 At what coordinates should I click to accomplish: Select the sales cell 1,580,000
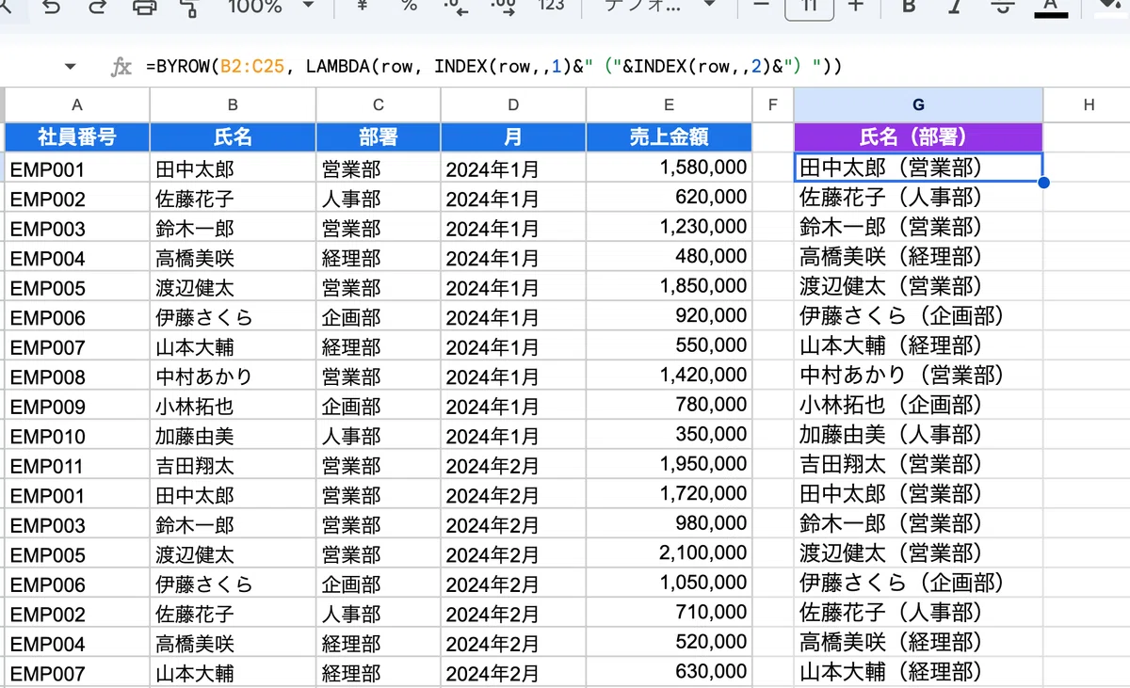point(669,168)
